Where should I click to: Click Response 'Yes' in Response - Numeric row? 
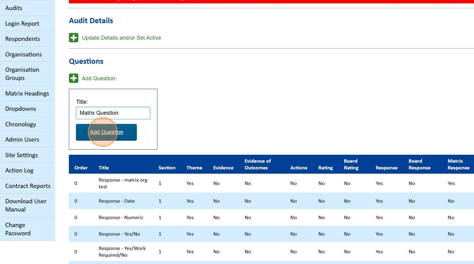(x=379, y=217)
